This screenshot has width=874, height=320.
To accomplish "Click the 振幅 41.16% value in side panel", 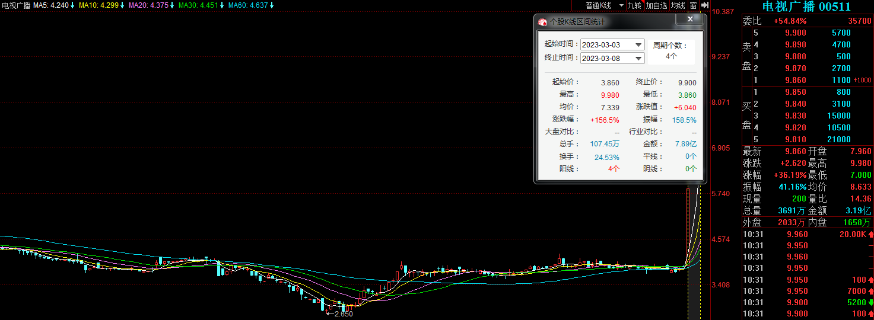I will (x=793, y=187).
